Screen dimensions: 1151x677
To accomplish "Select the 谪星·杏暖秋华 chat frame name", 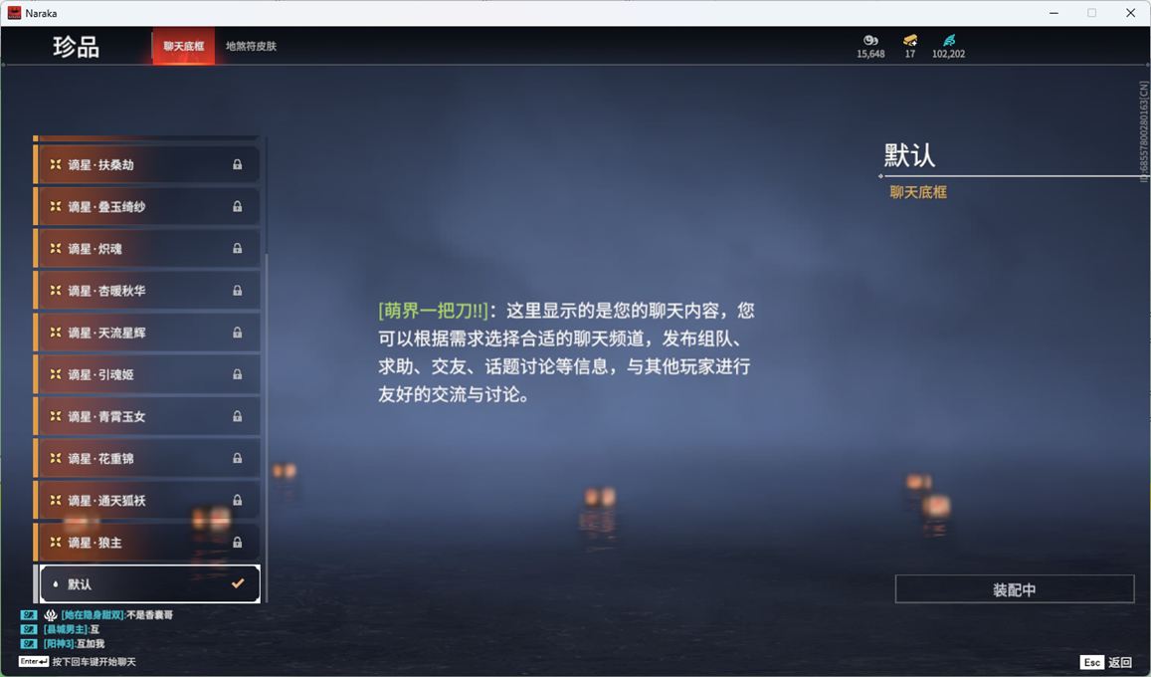I will 106,290.
